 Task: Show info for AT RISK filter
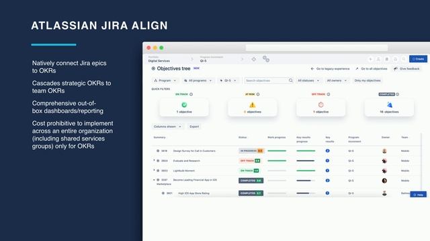pos(258,94)
